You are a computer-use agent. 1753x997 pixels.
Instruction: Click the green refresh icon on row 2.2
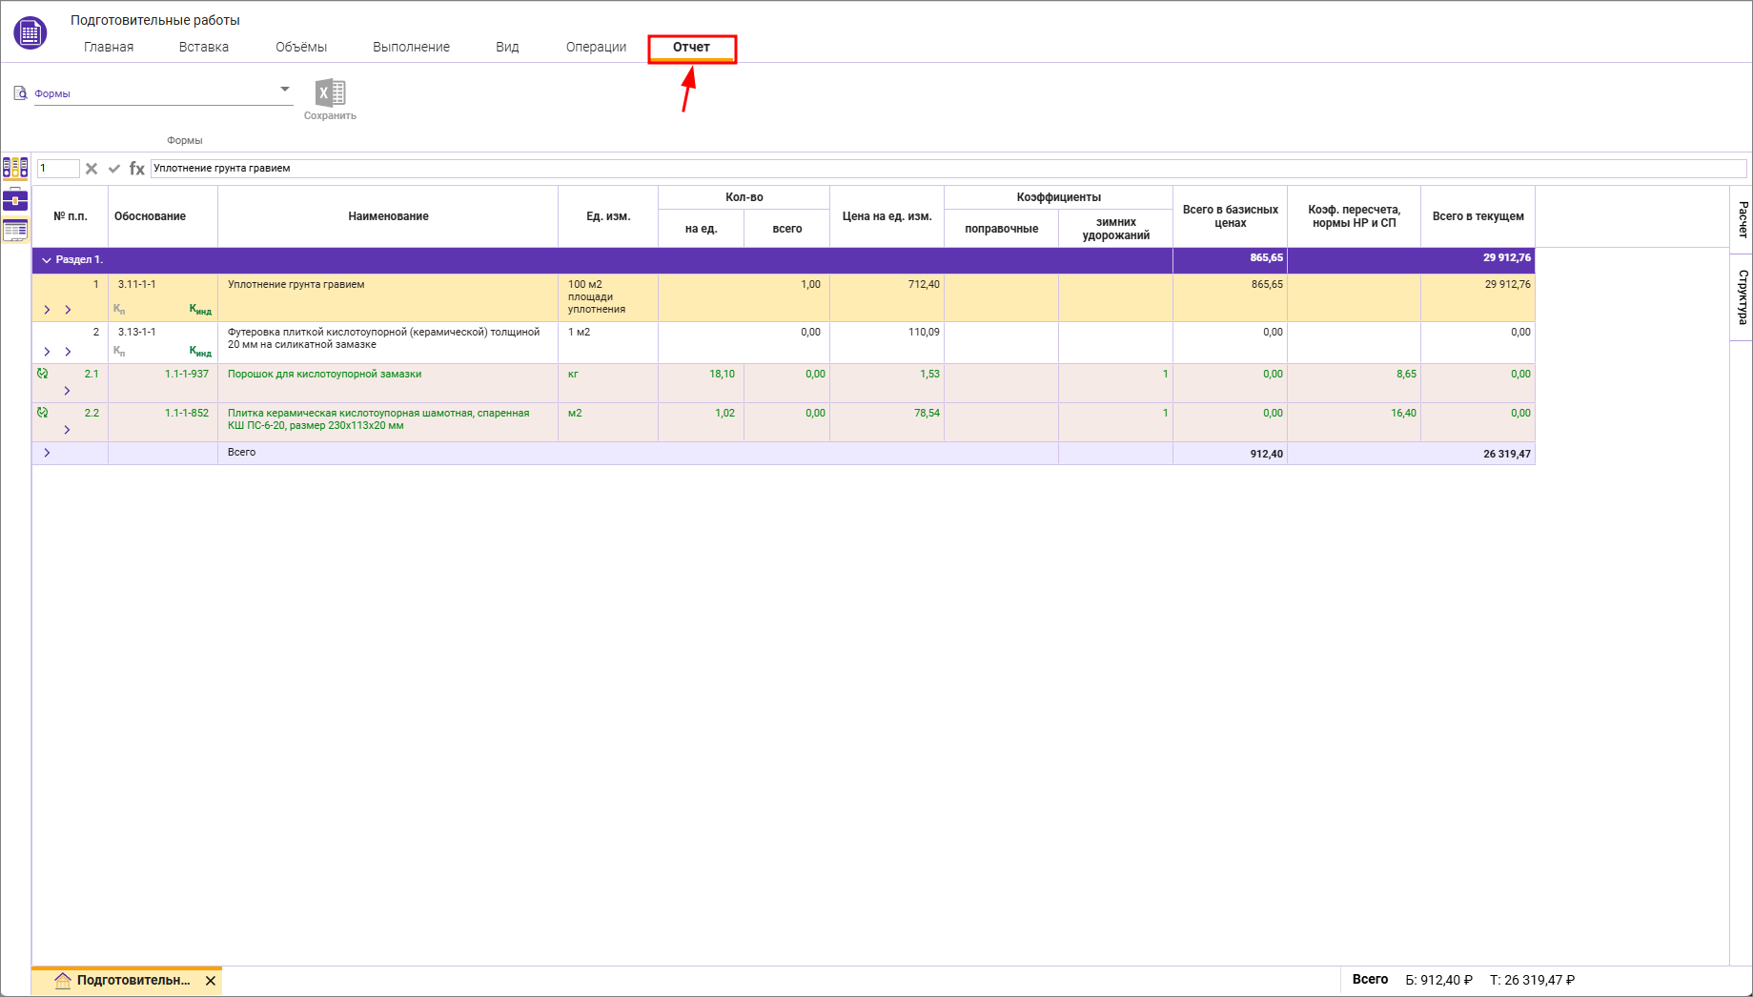[43, 413]
